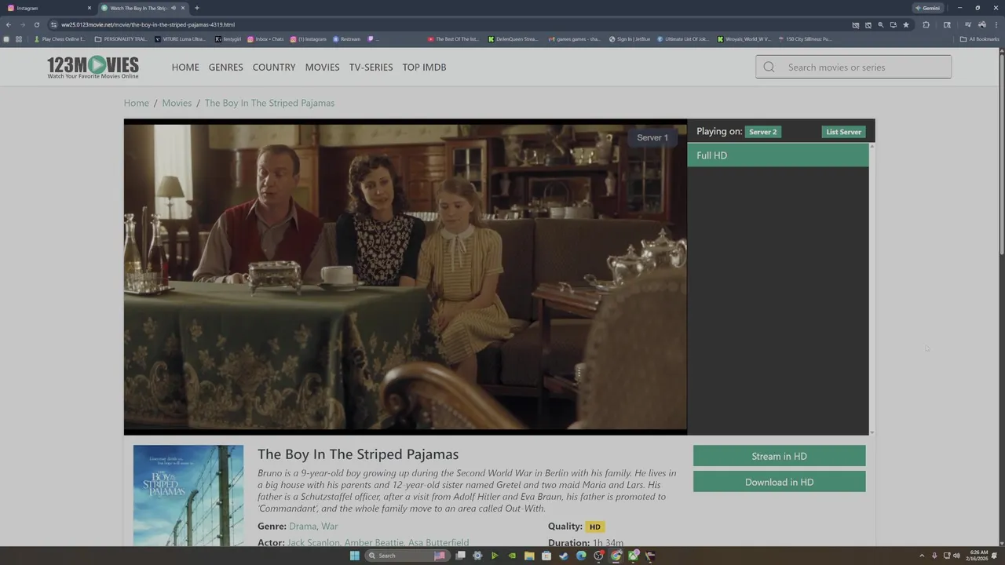Viewport: 1005px width, 565px height.
Task: Show hidden system tray icons chevron
Action: tap(922, 556)
